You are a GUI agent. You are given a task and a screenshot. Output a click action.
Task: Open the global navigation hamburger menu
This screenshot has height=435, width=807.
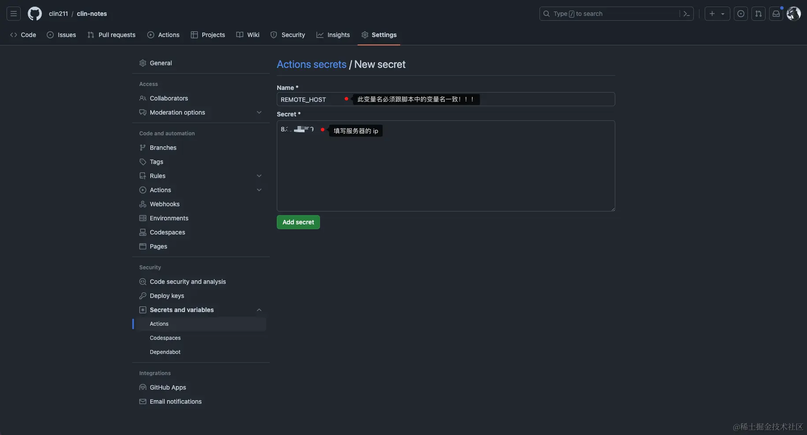(14, 14)
